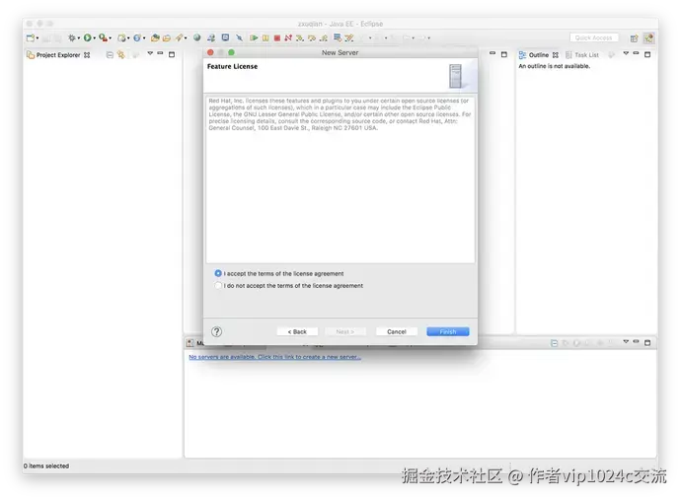Click the license agreement text area
The height and width of the screenshot is (500, 681).
[x=340, y=179]
